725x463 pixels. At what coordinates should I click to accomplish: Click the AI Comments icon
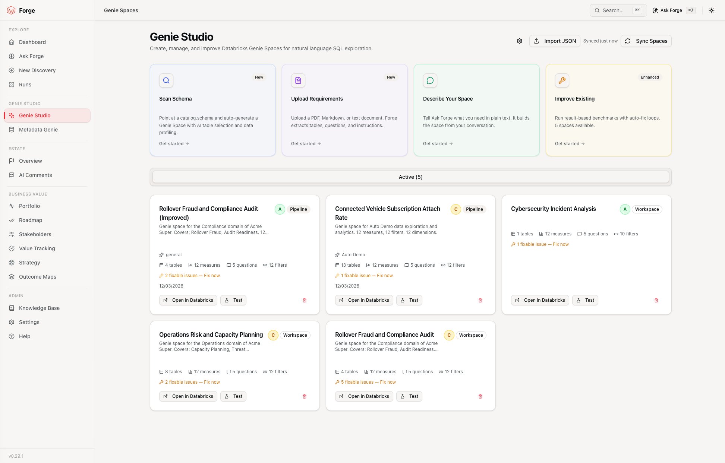click(x=12, y=175)
